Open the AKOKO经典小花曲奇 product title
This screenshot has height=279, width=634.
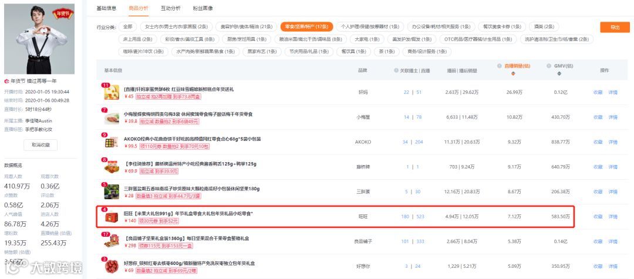pyautogui.click(x=192, y=139)
